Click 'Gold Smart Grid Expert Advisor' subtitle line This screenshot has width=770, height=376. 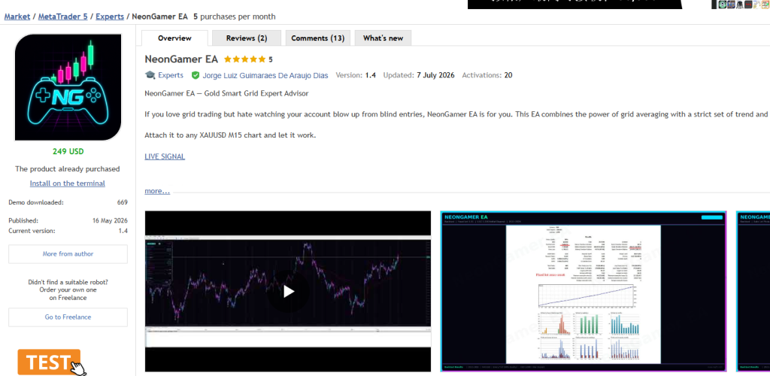226,93
